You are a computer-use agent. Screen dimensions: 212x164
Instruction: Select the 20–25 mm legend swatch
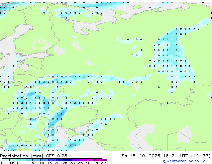[x=60, y=160]
